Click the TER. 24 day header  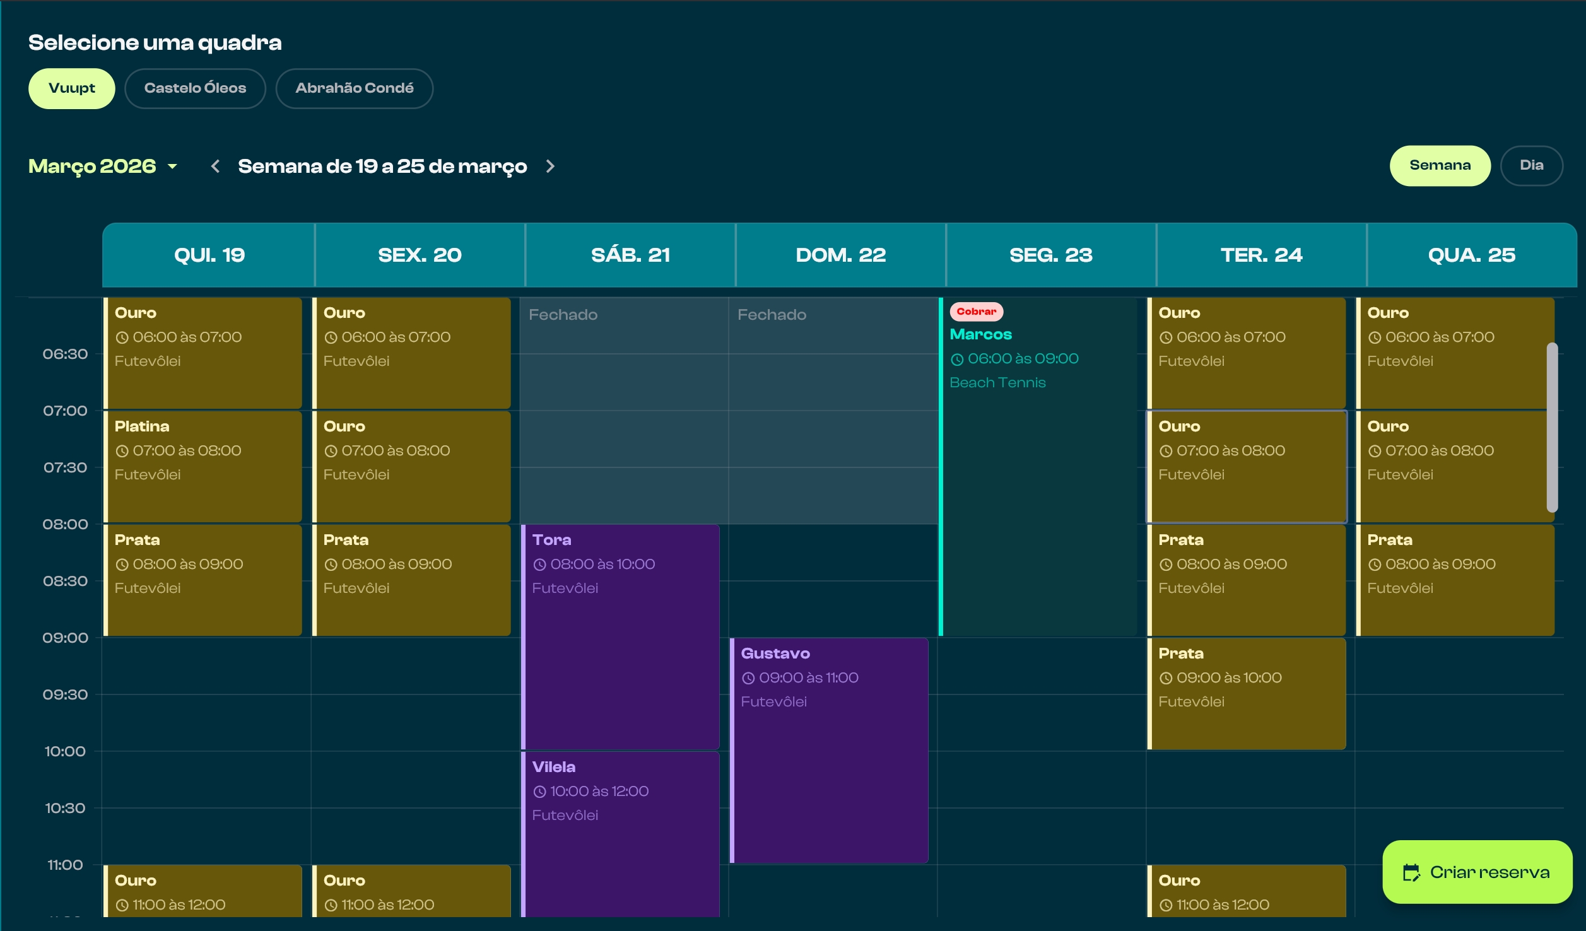point(1262,255)
